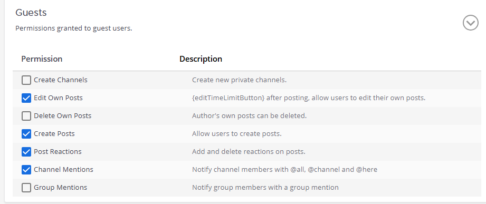Uncheck the Post Reactions checkbox
Viewport: 486px width, 204px height.
tap(26, 152)
